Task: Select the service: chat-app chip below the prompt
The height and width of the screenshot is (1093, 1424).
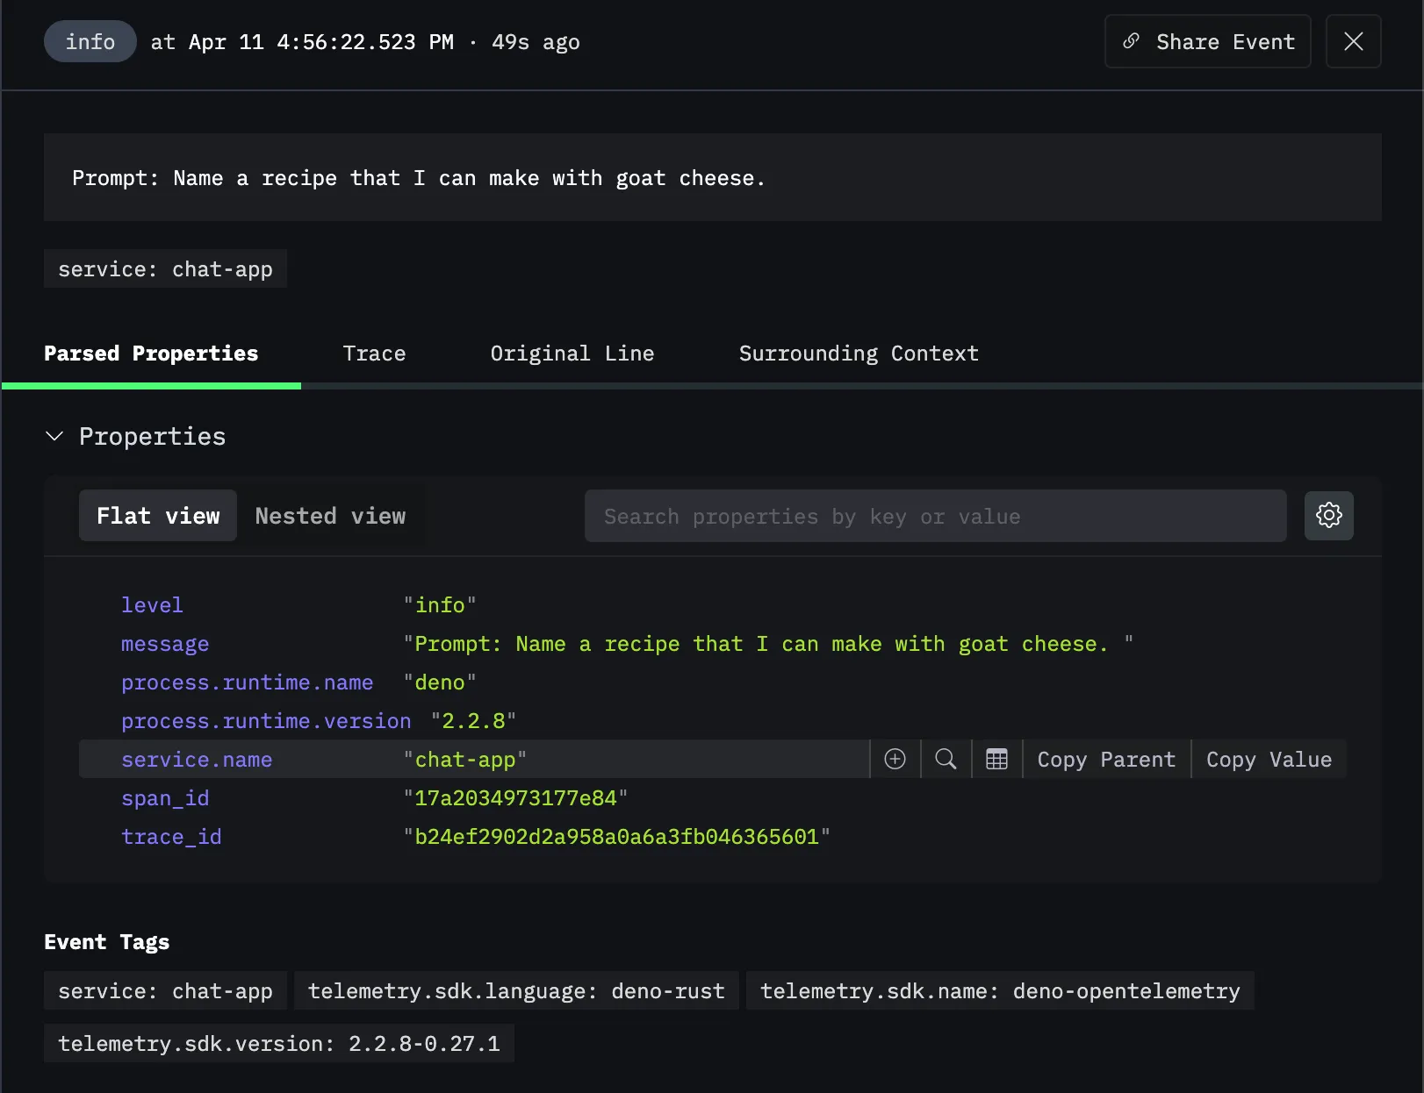Action: [x=165, y=268]
